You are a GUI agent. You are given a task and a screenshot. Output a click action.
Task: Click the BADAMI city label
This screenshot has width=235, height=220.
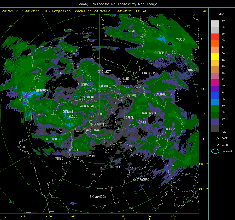(x=103, y=86)
